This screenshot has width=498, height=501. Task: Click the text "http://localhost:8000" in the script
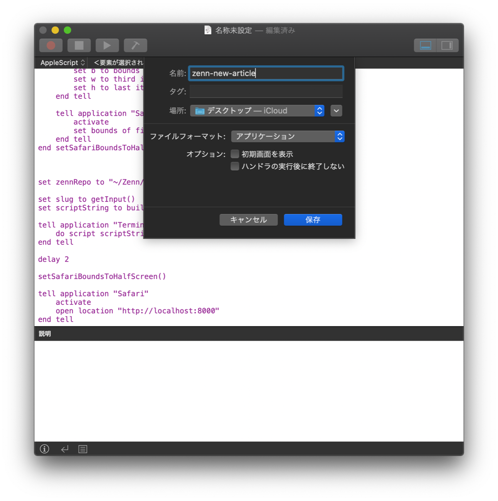[x=169, y=311]
